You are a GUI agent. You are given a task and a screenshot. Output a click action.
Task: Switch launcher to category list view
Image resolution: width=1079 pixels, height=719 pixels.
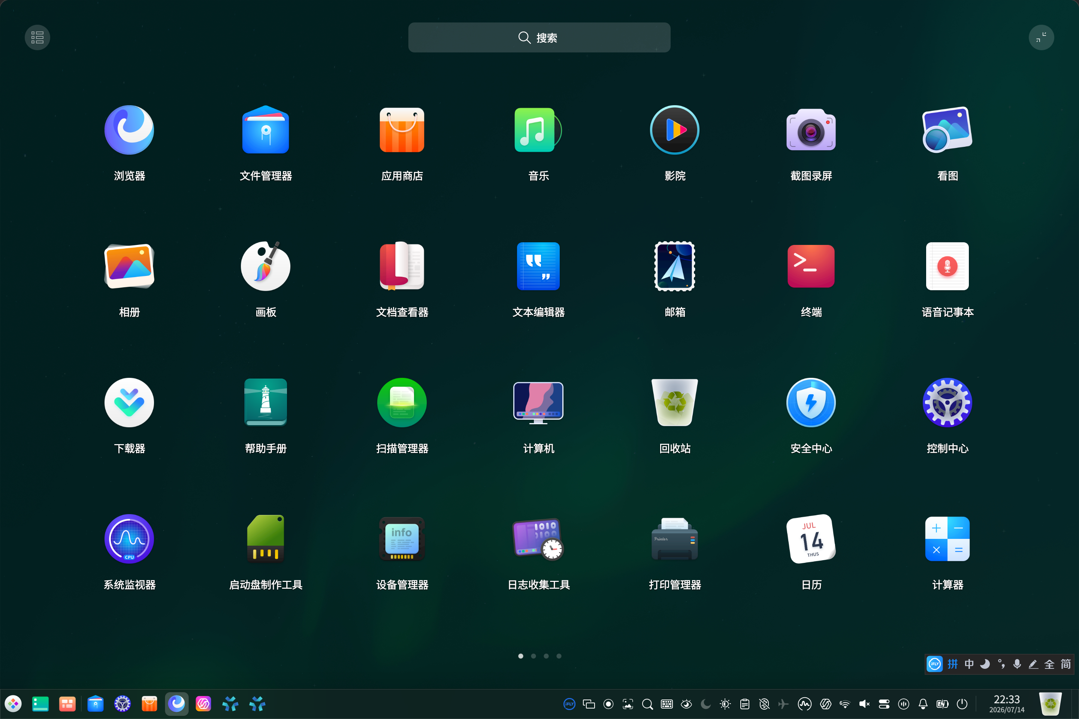pyautogui.click(x=37, y=37)
